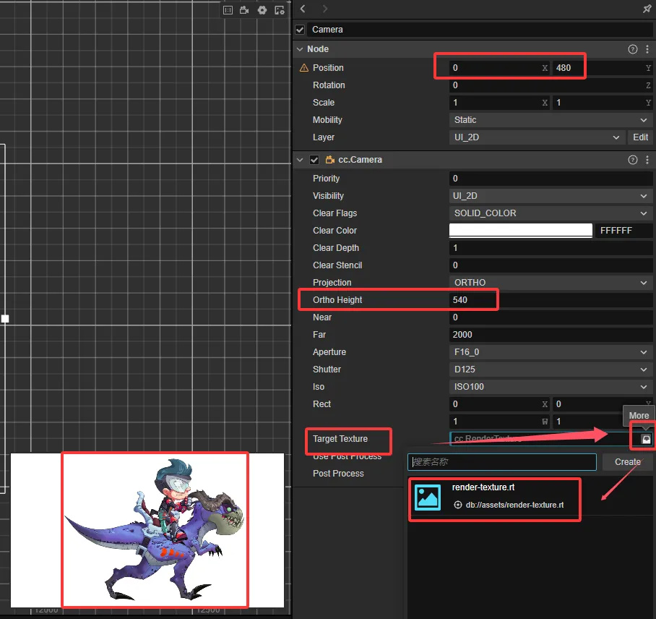The height and width of the screenshot is (619, 656).
Task: Click the Scale X field
Action: click(499, 103)
